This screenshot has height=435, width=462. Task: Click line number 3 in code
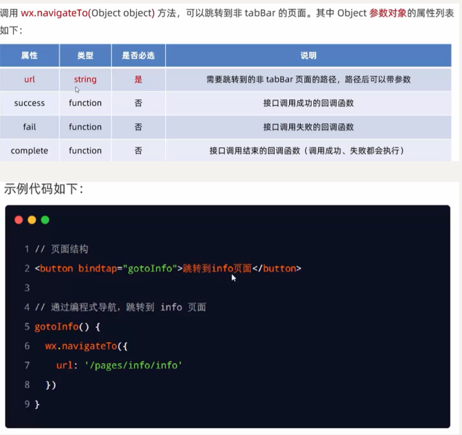tap(27, 288)
